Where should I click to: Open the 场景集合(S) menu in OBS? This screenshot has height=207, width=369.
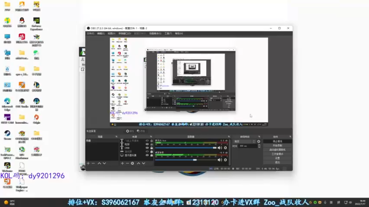(155, 34)
